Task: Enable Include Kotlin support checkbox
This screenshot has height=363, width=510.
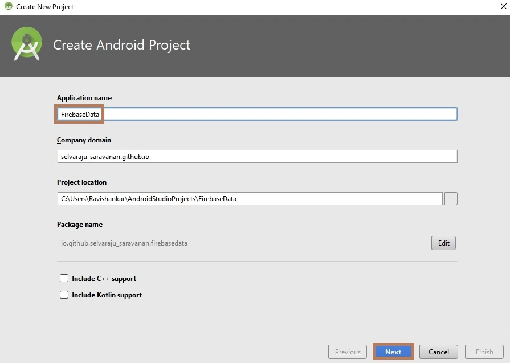Action: pos(64,295)
